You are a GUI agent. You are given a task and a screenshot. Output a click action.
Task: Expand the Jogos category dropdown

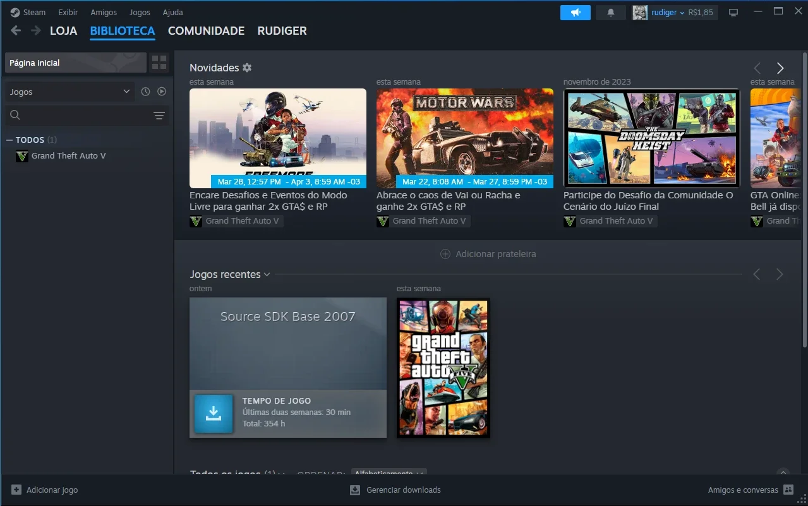point(69,92)
